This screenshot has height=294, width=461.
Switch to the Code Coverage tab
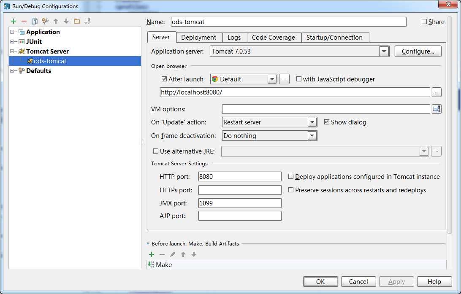(274, 38)
